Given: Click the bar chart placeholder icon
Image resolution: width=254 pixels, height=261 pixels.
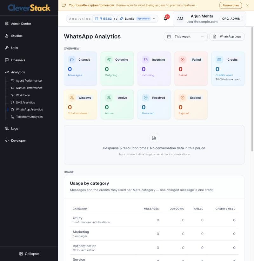Looking at the screenshot, I should pyautogui.click(x=154, y=138).
